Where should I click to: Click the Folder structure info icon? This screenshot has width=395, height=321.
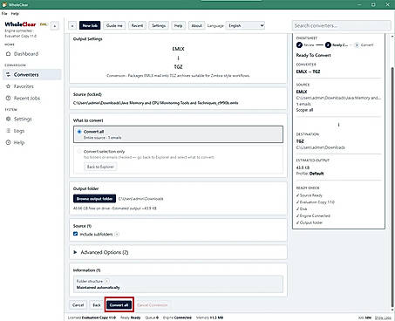[x=107, y=281]
